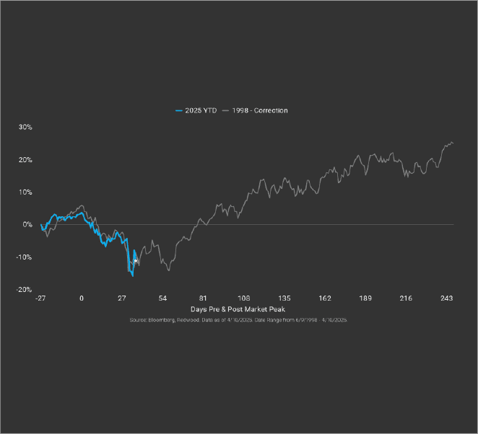Click the 216 x-axis tick label

(x=406, y=298)
